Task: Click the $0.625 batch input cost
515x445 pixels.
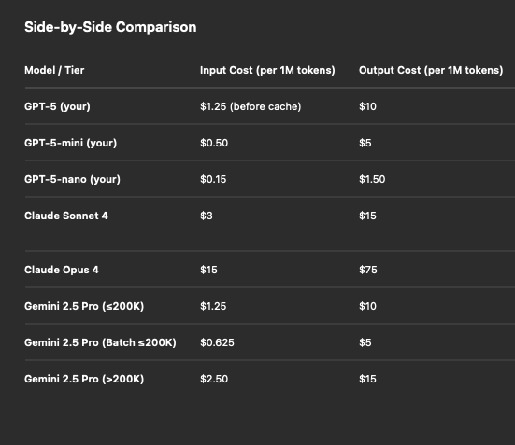Action: click(x=217, y=342)
